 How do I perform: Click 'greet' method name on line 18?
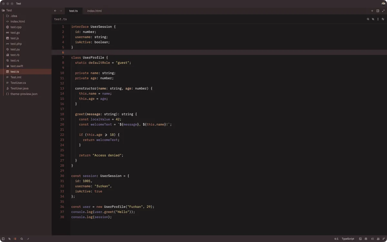pos(80,114)
